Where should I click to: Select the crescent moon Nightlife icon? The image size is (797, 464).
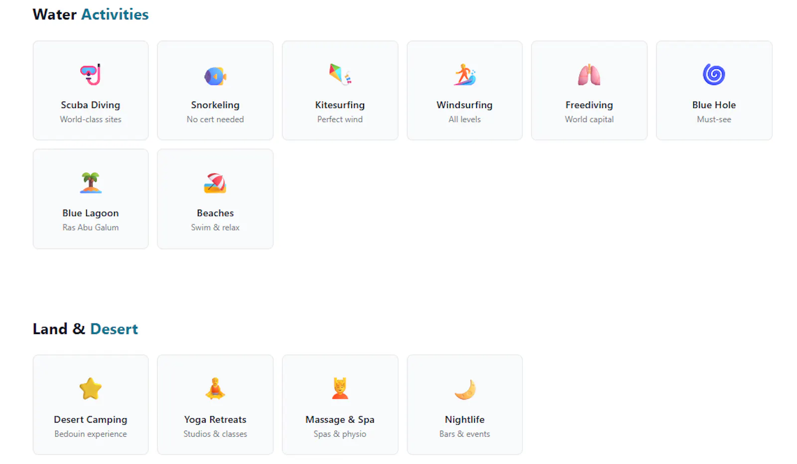[465, 389]
